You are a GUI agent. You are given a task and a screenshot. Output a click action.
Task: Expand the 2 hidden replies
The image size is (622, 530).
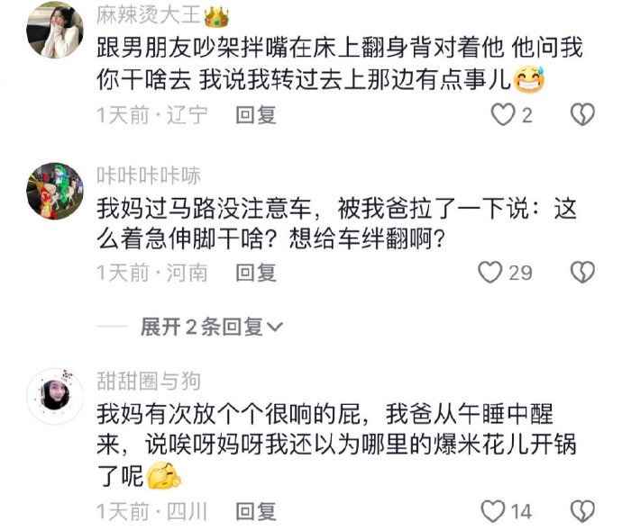[x=212, y=327]
